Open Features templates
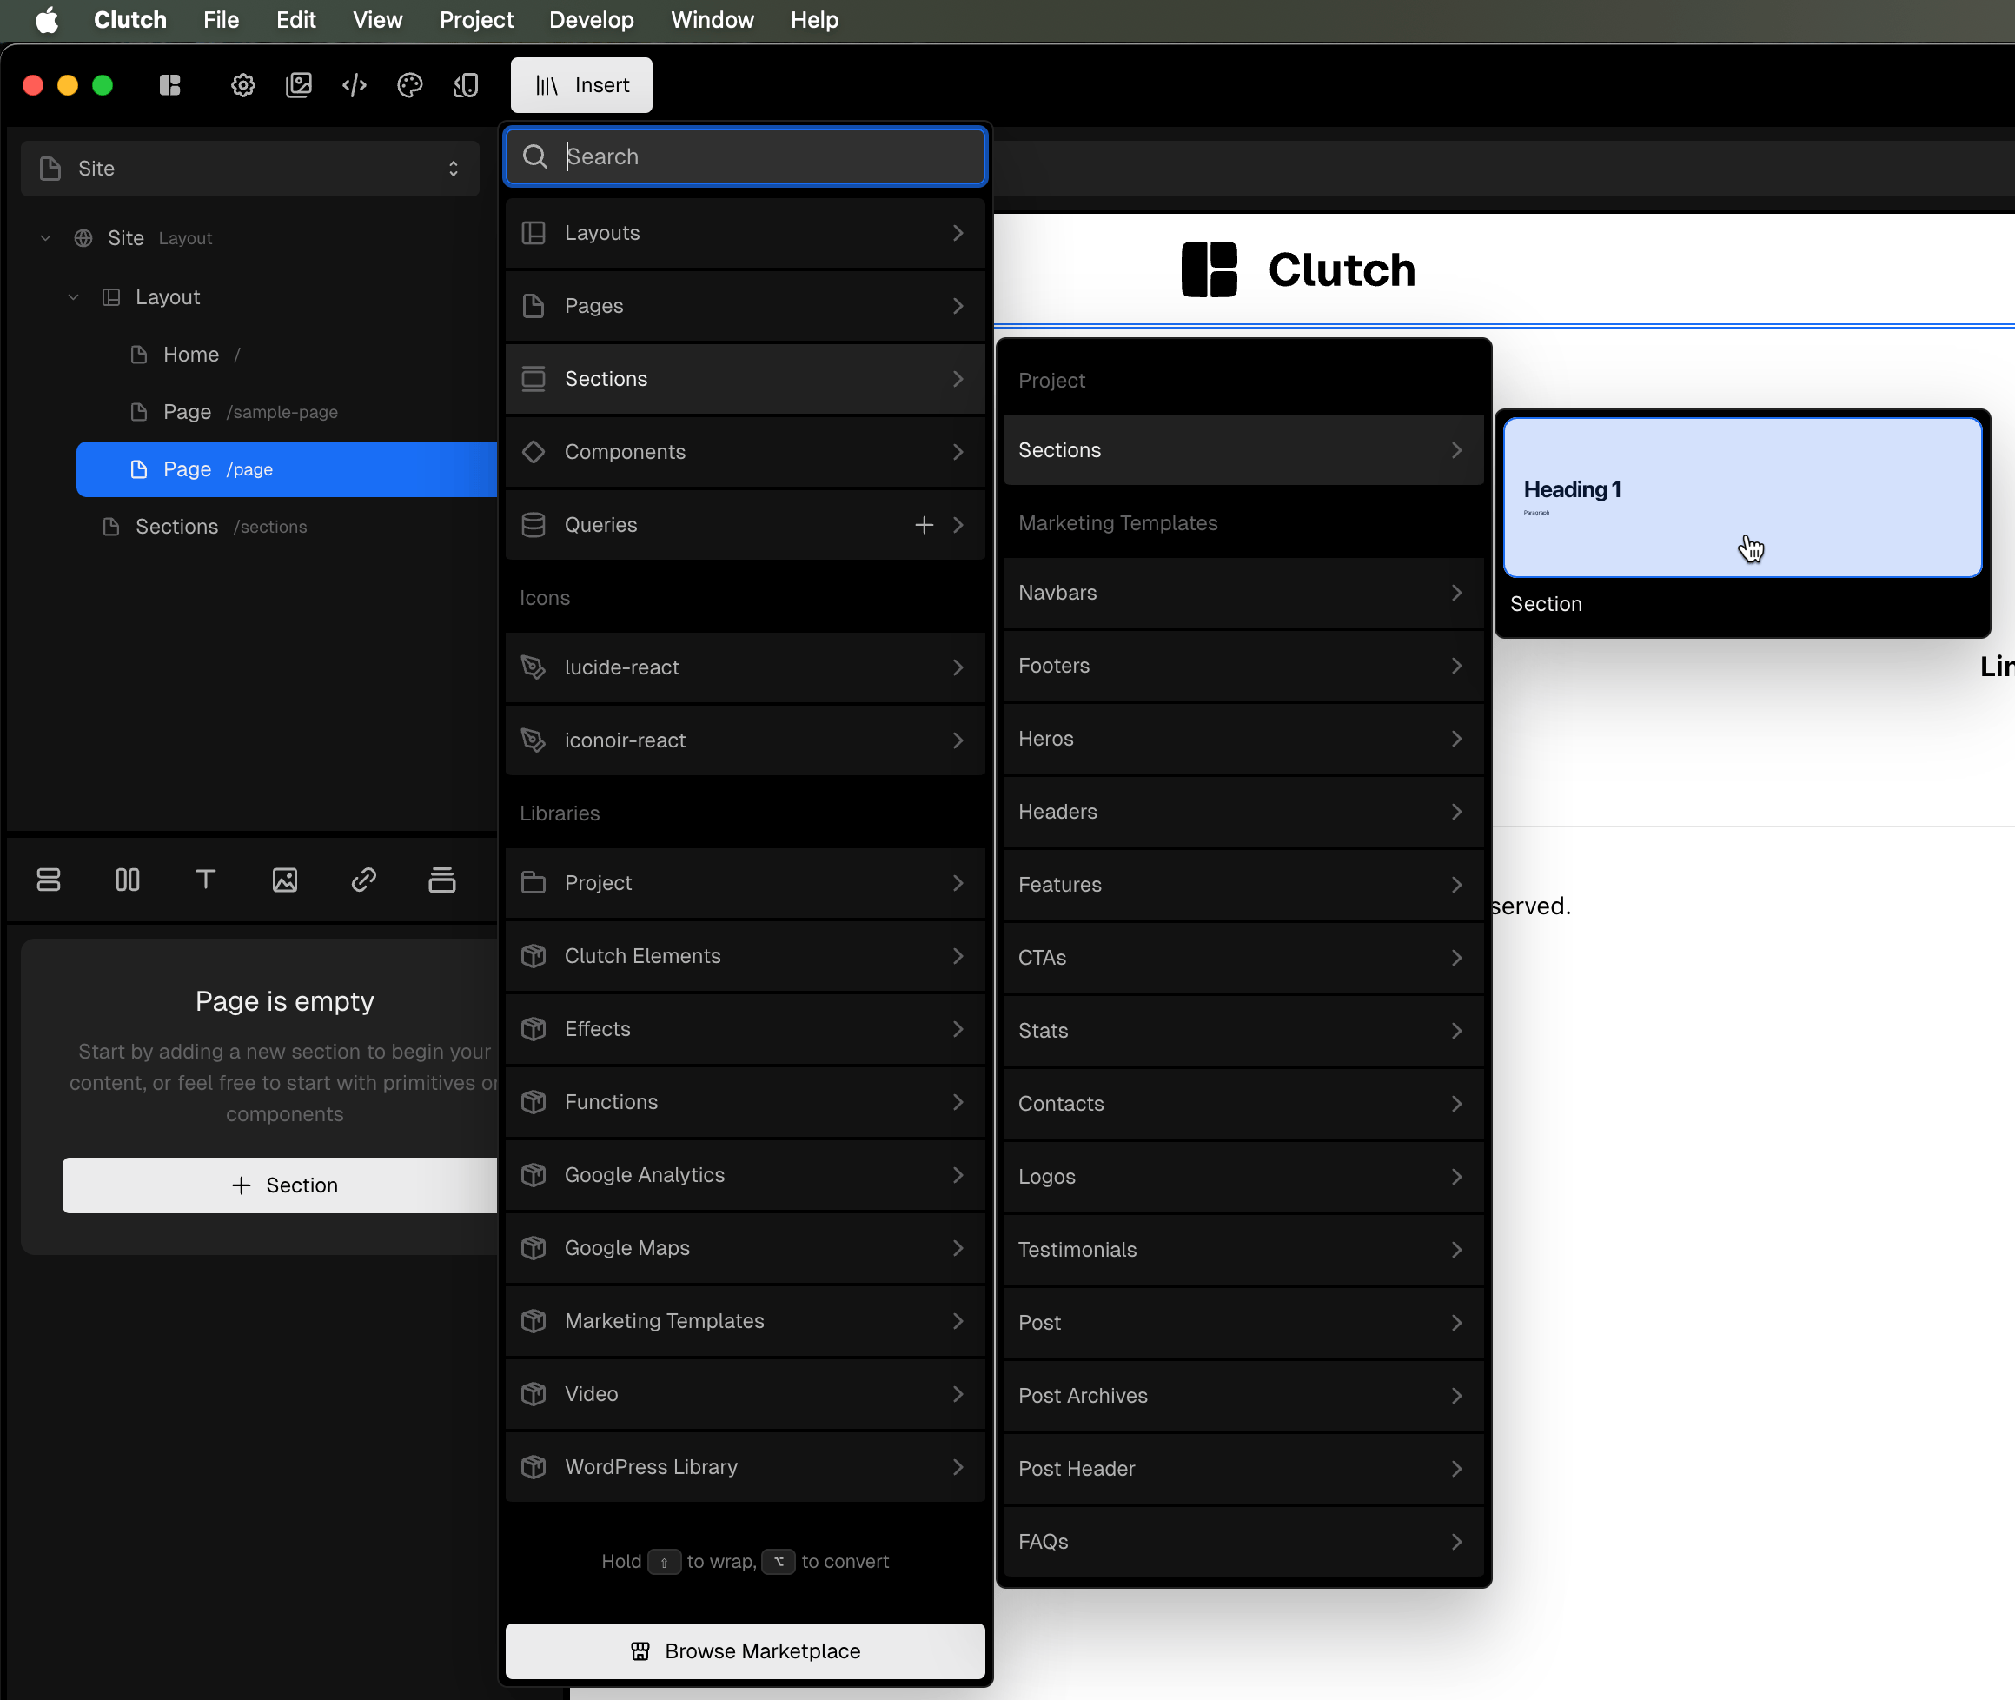2015x1700 pixels. (x=1243, y=885)
